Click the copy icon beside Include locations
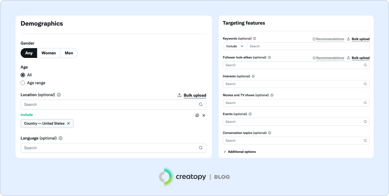Viewport: 389px width, 196px height. click(197, 115)
